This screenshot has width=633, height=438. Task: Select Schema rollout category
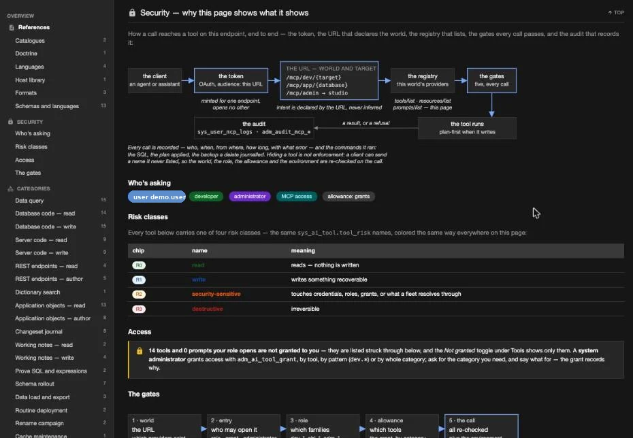35,384
